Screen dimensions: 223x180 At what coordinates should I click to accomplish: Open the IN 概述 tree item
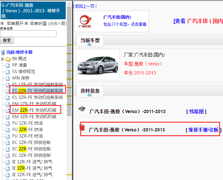tap(19, 59)
